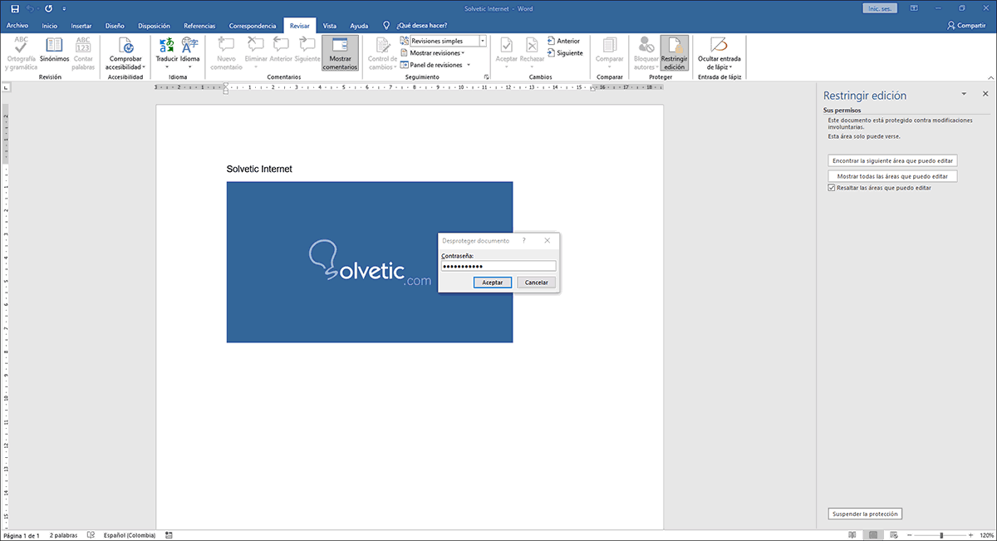997x541 pixels.
Task: Click the Control de cambios icon
Action: click(383, 45)
